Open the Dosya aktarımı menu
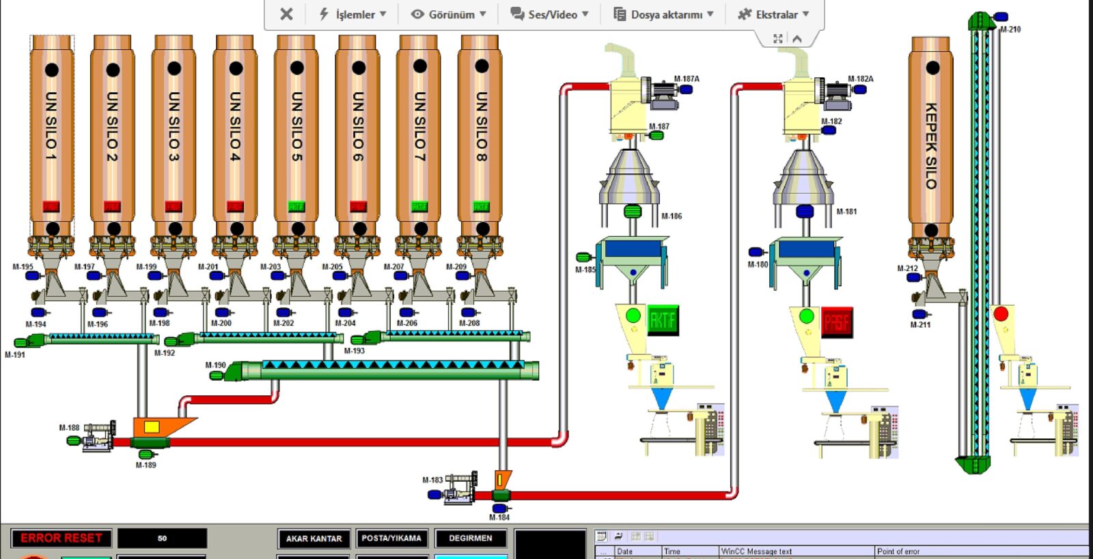The height and width of the screenshot is (559, 1093). [x=663, y=14]
